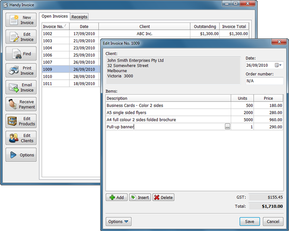Minimize the Handy Invoice window
This screenshot has width=289, height=231.
227,3
